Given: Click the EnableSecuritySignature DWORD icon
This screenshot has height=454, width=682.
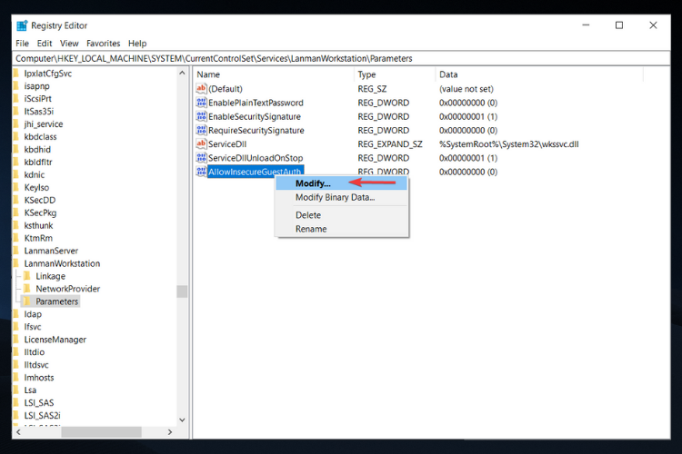Looking at the screenshot, I should point(201,116).
